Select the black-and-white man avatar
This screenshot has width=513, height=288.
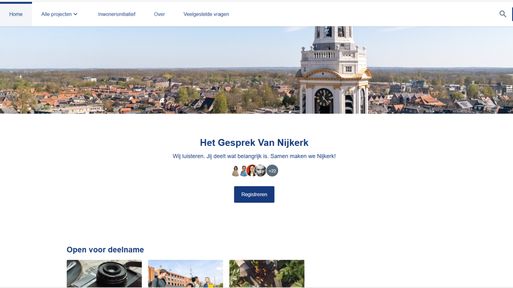(x=260, y=170)
